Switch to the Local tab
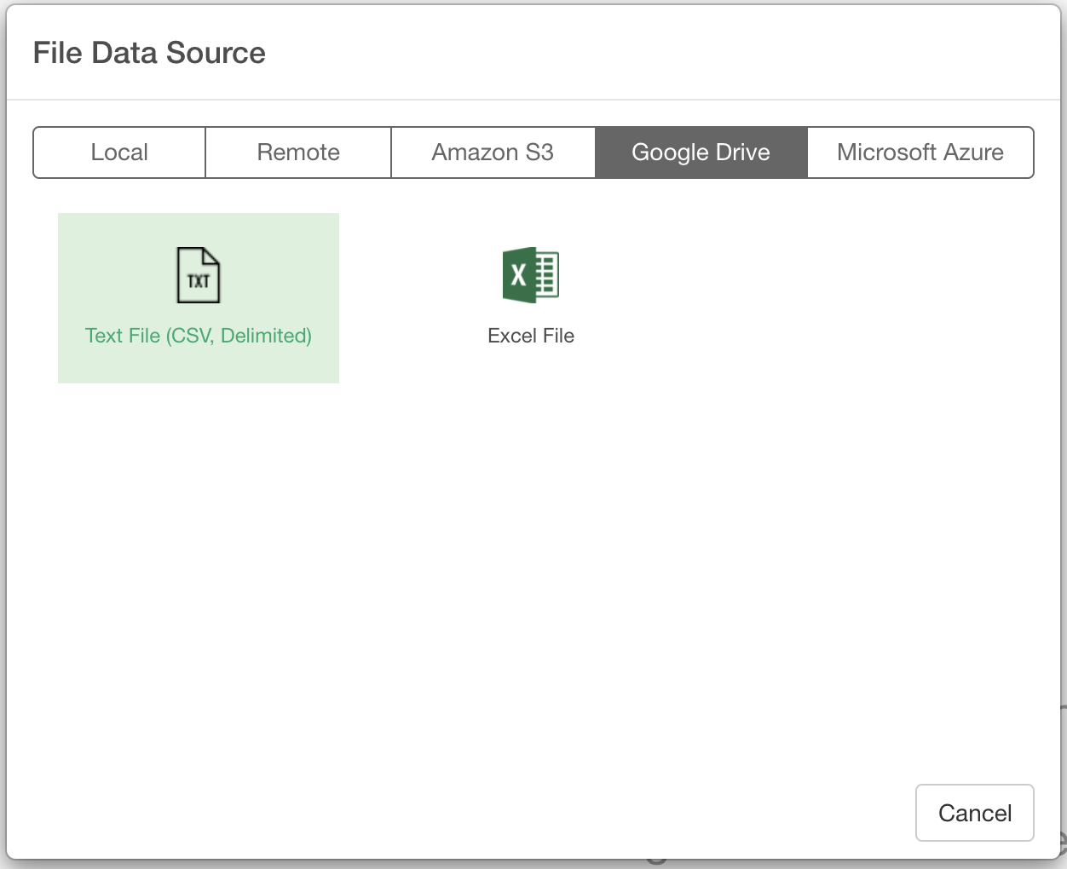 [119, 153]
